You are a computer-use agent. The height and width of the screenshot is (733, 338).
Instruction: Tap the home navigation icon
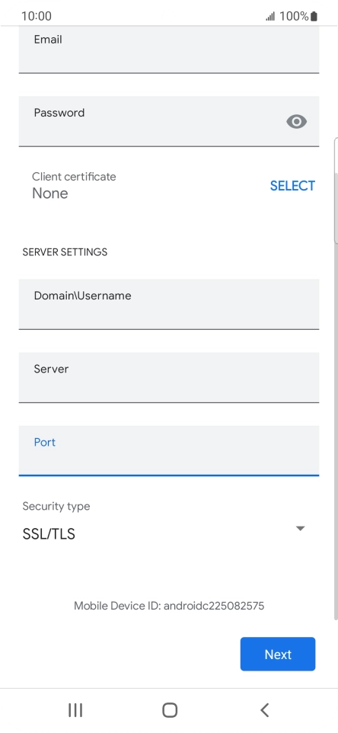(170, 710)
